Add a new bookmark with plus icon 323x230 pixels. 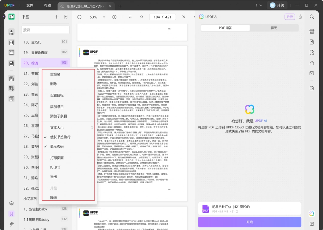tap(56, 17)
